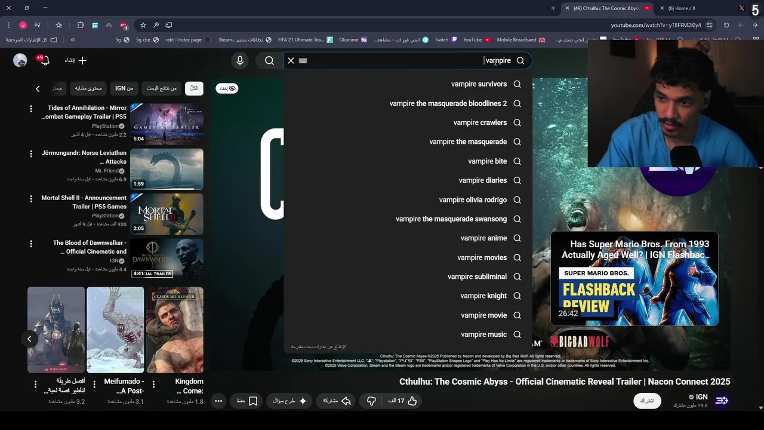This screenshot has height=430, width=764.
Task: Select 'vampire movies' suggestion
Action: (x=408, y=257)
